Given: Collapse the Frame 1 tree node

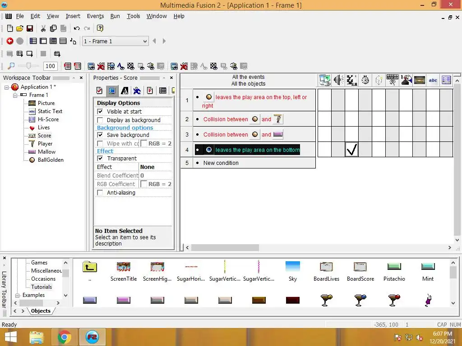Looking at the screenshot, I should pyautogui.click(x=15, y=96).
